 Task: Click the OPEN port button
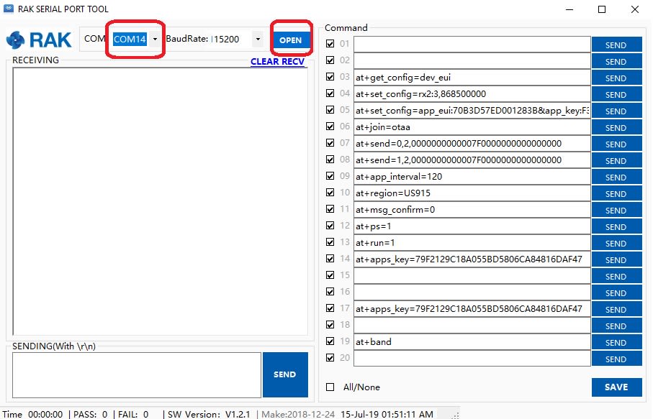291,40
